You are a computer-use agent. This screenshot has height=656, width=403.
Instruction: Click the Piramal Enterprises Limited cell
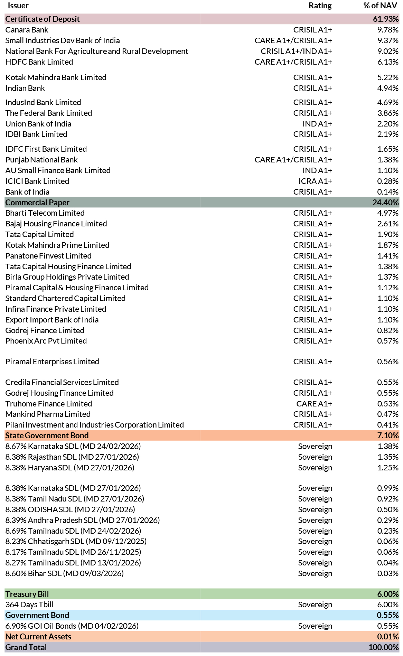pyautogui.click(x=52, y=362)
